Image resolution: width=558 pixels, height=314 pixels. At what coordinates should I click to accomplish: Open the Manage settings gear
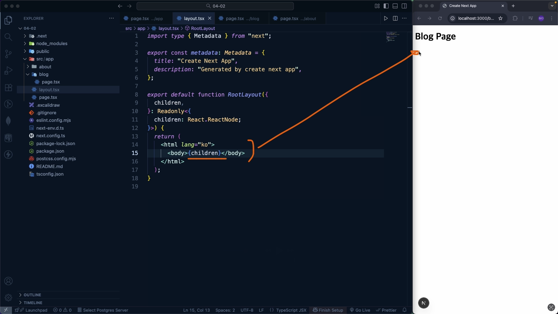(8, 297)
